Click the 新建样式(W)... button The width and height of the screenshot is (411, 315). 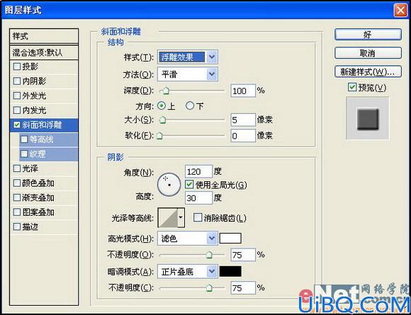[x=368, y=71]
